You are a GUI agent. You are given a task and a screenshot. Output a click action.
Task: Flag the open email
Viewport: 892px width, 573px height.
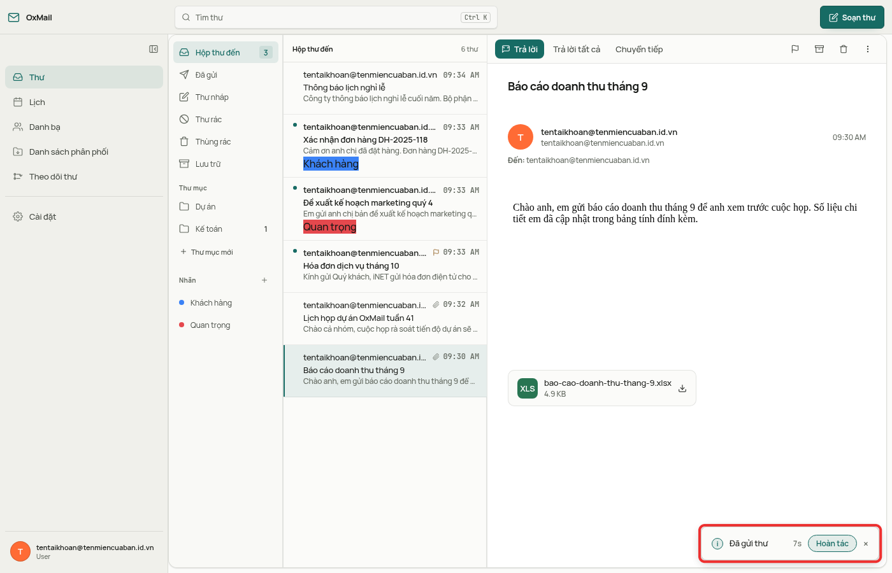coord(795,49)
